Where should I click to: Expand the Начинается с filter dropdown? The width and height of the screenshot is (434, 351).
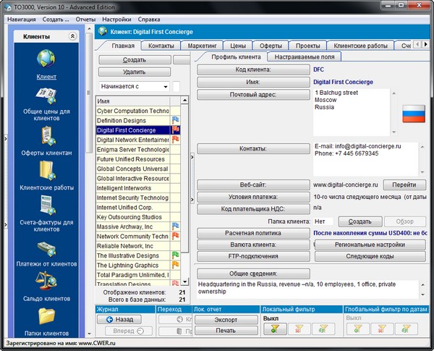166,87
